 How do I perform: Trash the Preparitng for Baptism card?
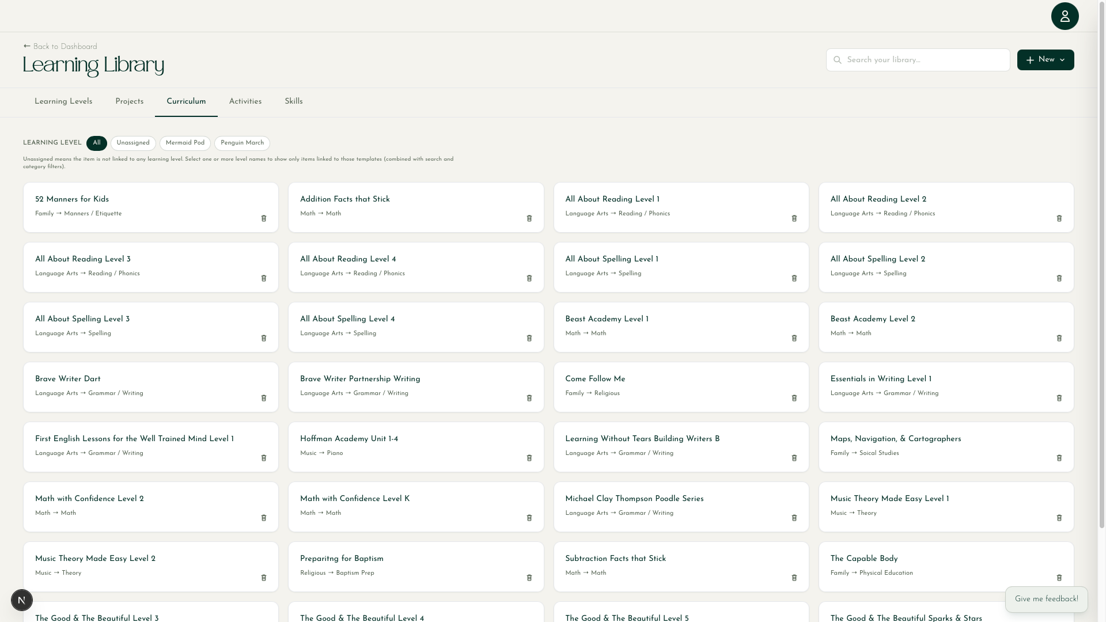coord(529,578)
